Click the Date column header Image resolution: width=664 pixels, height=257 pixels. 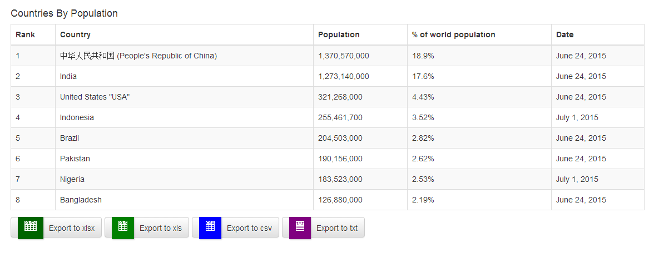click(x=597, y=34)
